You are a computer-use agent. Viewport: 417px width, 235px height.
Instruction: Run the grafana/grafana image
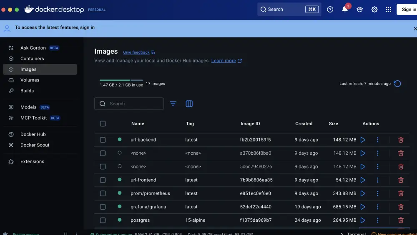tap(363, 207)
